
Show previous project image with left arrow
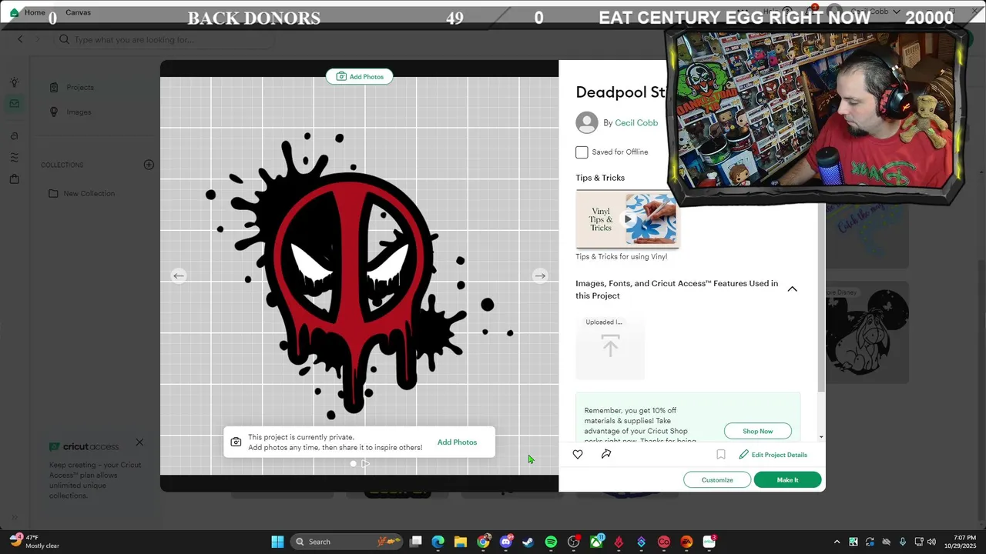tap(179, 275)
